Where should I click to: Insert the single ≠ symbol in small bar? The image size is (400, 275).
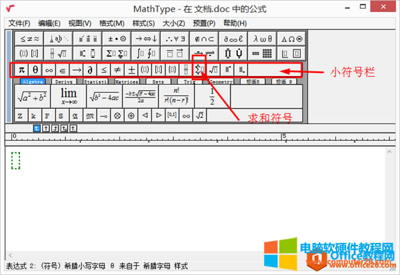[117, 69]
